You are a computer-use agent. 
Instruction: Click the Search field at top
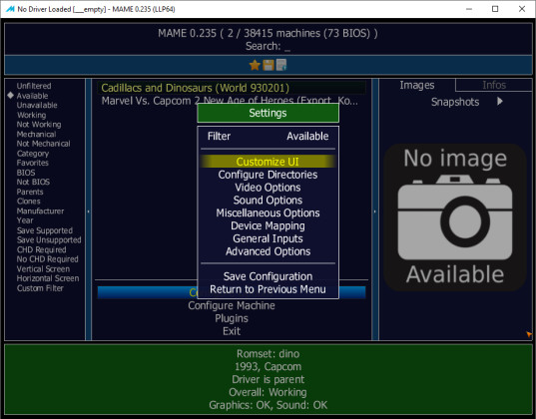(268, 46)
